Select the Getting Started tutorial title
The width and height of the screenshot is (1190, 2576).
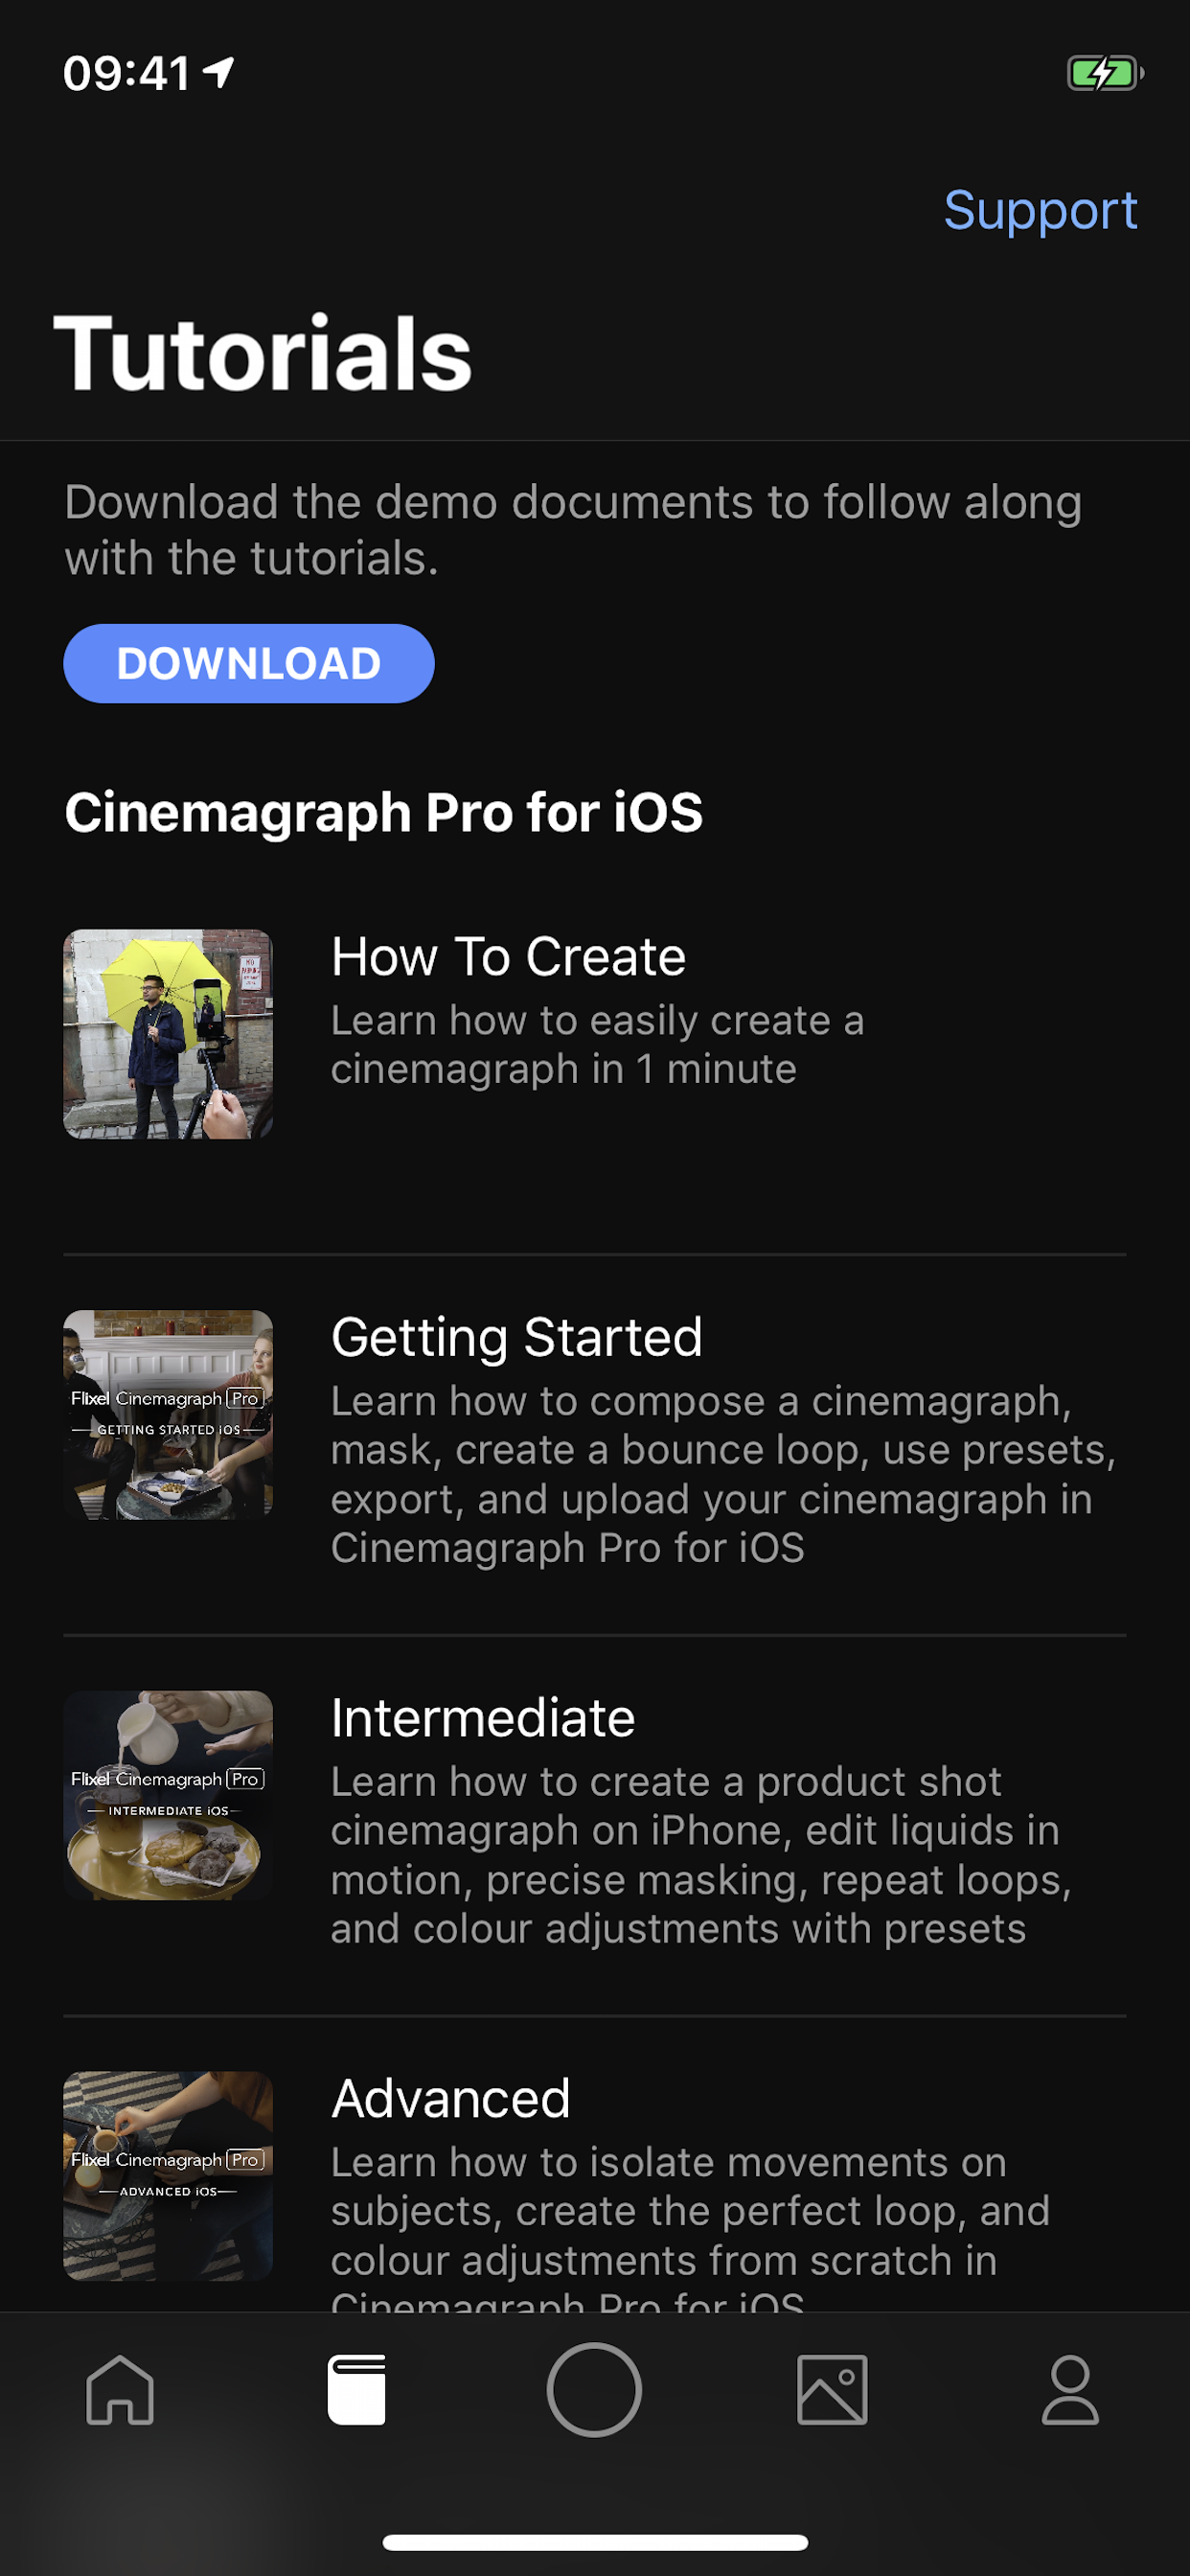pyautogui.click(x=516, y=1337)
